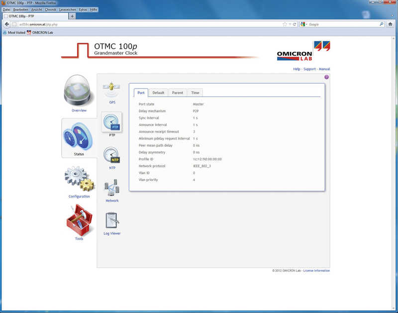
Task: Click the Firefox home button
Action: tap(391, 24)
